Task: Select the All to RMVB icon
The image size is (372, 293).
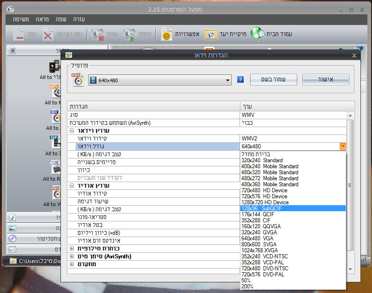Action: pyautogui.click(x=55, y=168)
